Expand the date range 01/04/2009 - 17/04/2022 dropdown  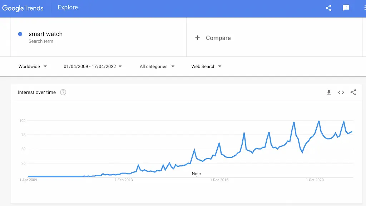(93, 66)
